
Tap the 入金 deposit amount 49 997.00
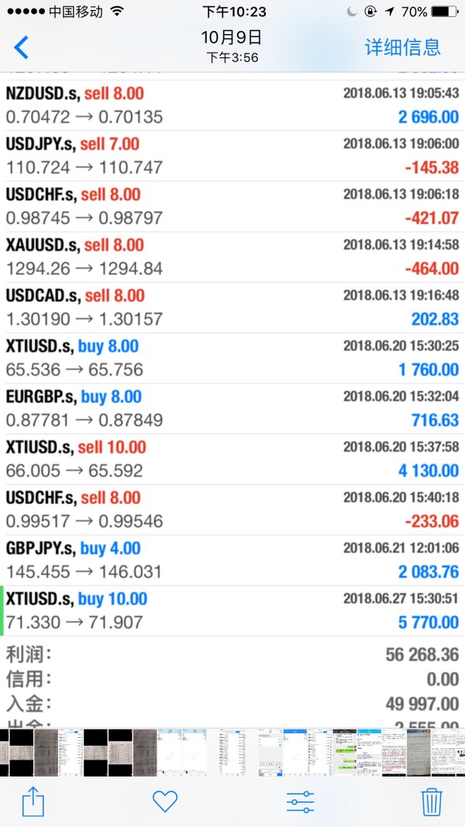pos(422,705)
